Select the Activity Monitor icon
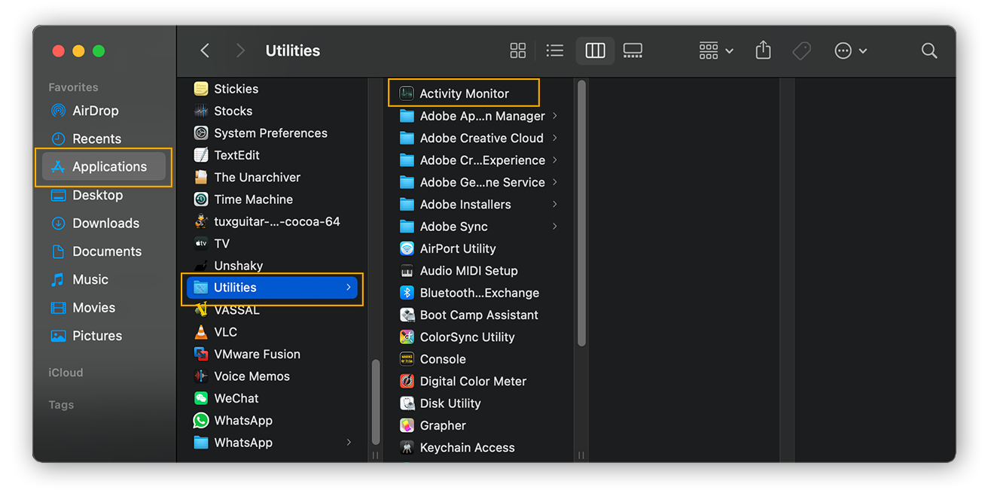 tap(407, 93)
